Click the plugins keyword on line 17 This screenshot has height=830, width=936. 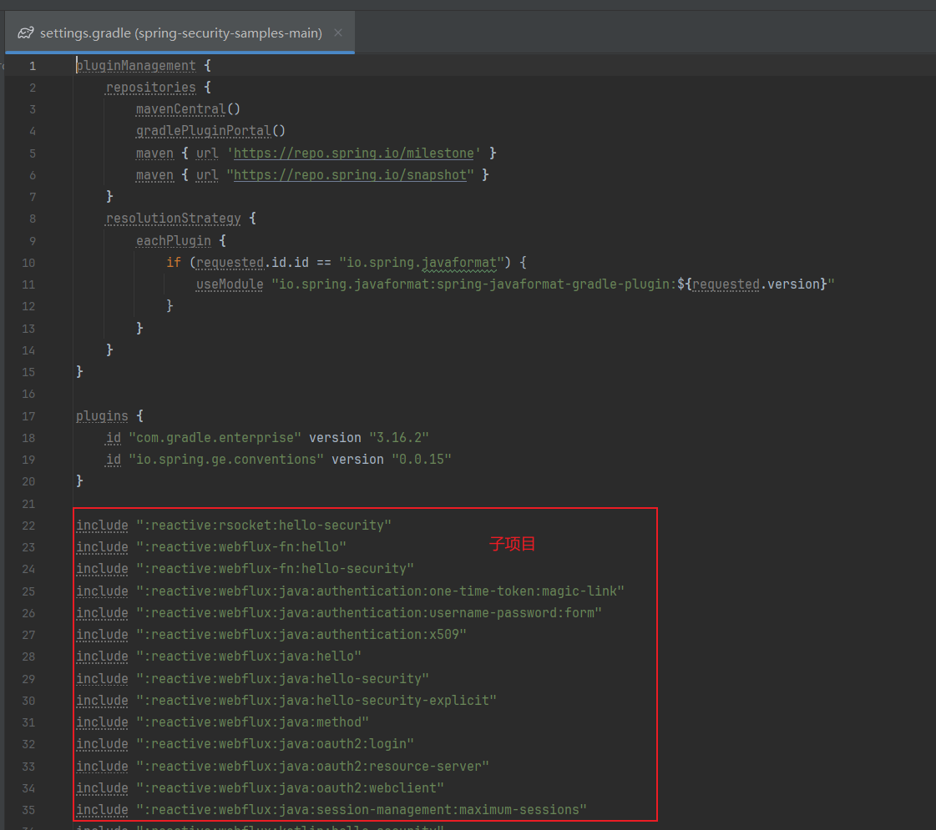[102, 416]
